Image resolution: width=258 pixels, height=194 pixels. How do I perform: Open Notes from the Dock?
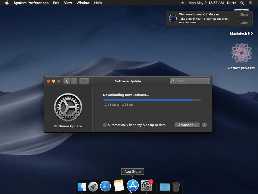coord(119,186)
